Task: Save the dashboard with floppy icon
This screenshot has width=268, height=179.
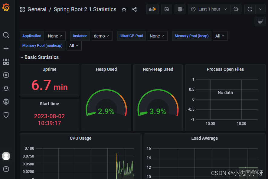Action: (167, 9)
